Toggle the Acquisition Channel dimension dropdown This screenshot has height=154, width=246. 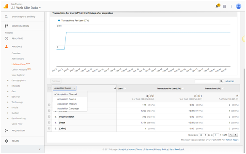click(65, 88)
